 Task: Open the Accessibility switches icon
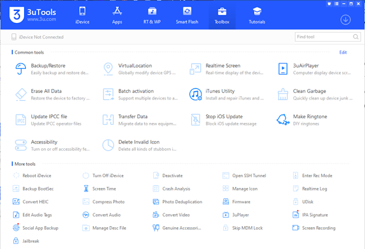pos(21,145)
